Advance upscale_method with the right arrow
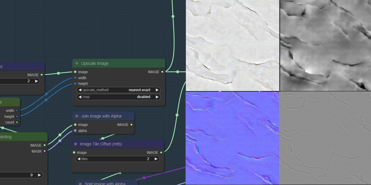 157,90
